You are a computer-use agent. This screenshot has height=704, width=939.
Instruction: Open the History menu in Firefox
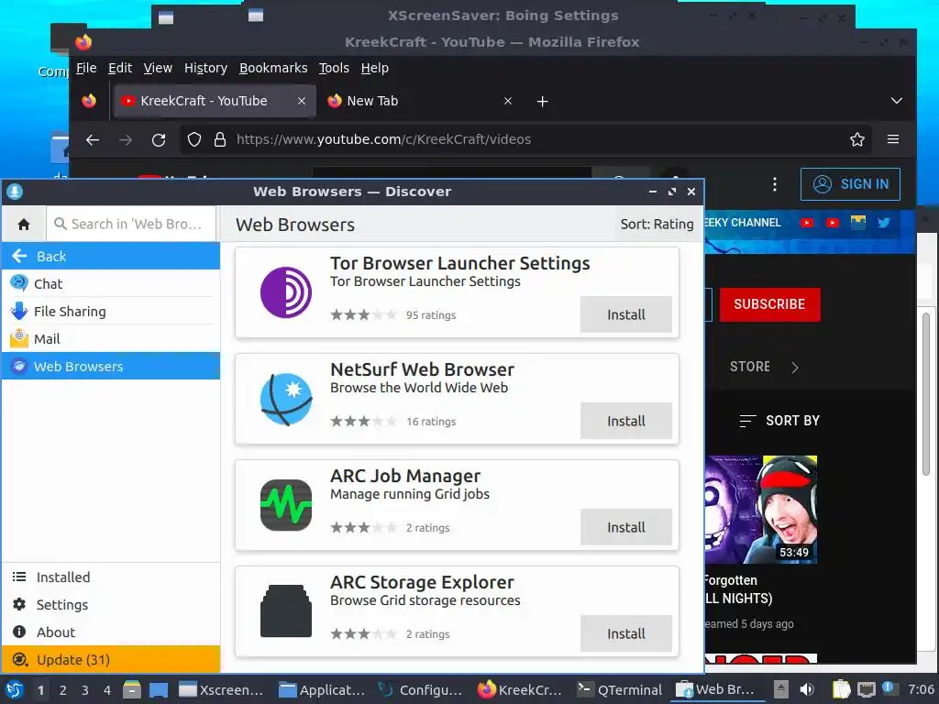205,68
